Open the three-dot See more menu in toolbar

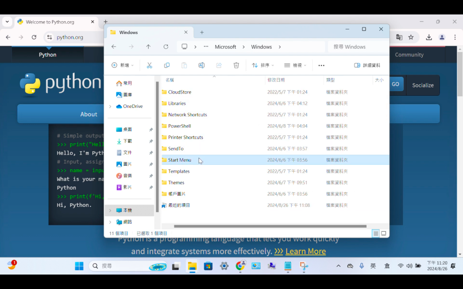[x=321, y=65]
